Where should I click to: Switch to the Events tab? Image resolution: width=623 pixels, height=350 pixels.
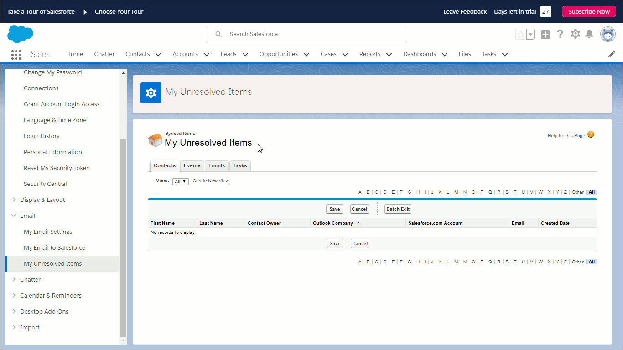[192, 166]
